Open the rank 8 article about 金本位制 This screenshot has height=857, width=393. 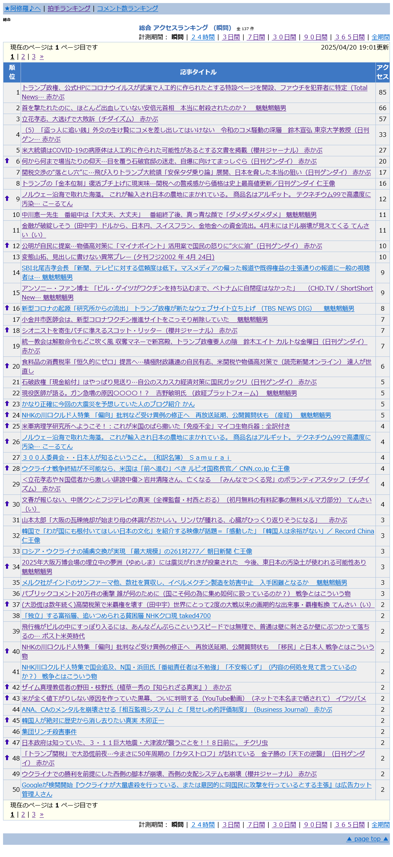(x=178, y=183)
